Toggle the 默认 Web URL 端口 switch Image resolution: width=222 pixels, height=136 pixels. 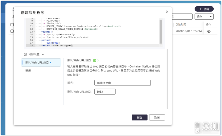pyautogui.click(x=96, y=60)
